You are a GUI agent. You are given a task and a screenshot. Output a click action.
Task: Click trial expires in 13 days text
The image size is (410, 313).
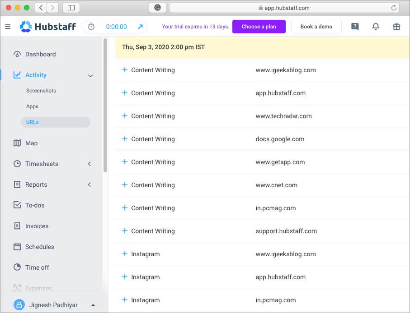click(196, 27)
